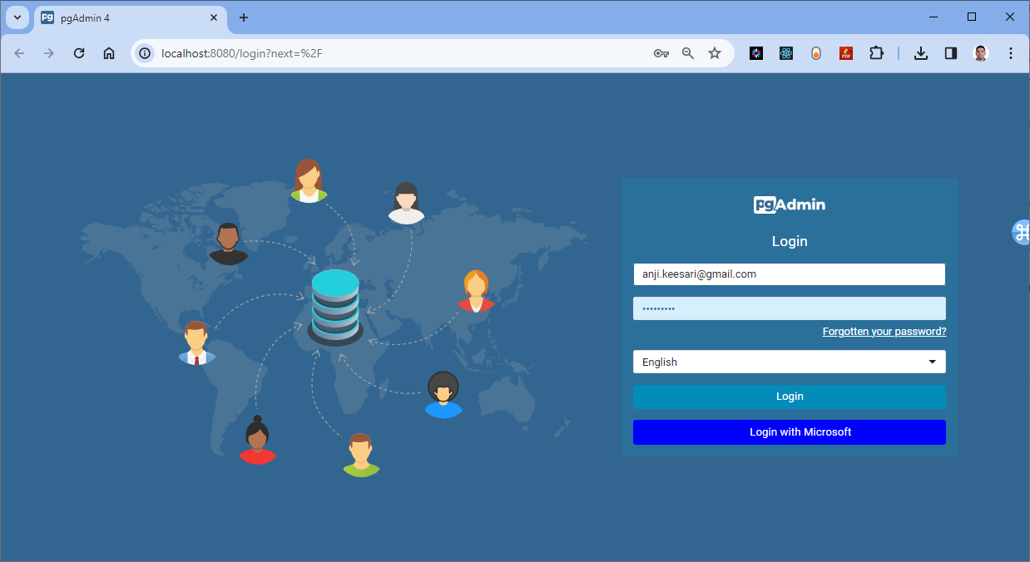Bookmark this page with the star

pos(715,53)
